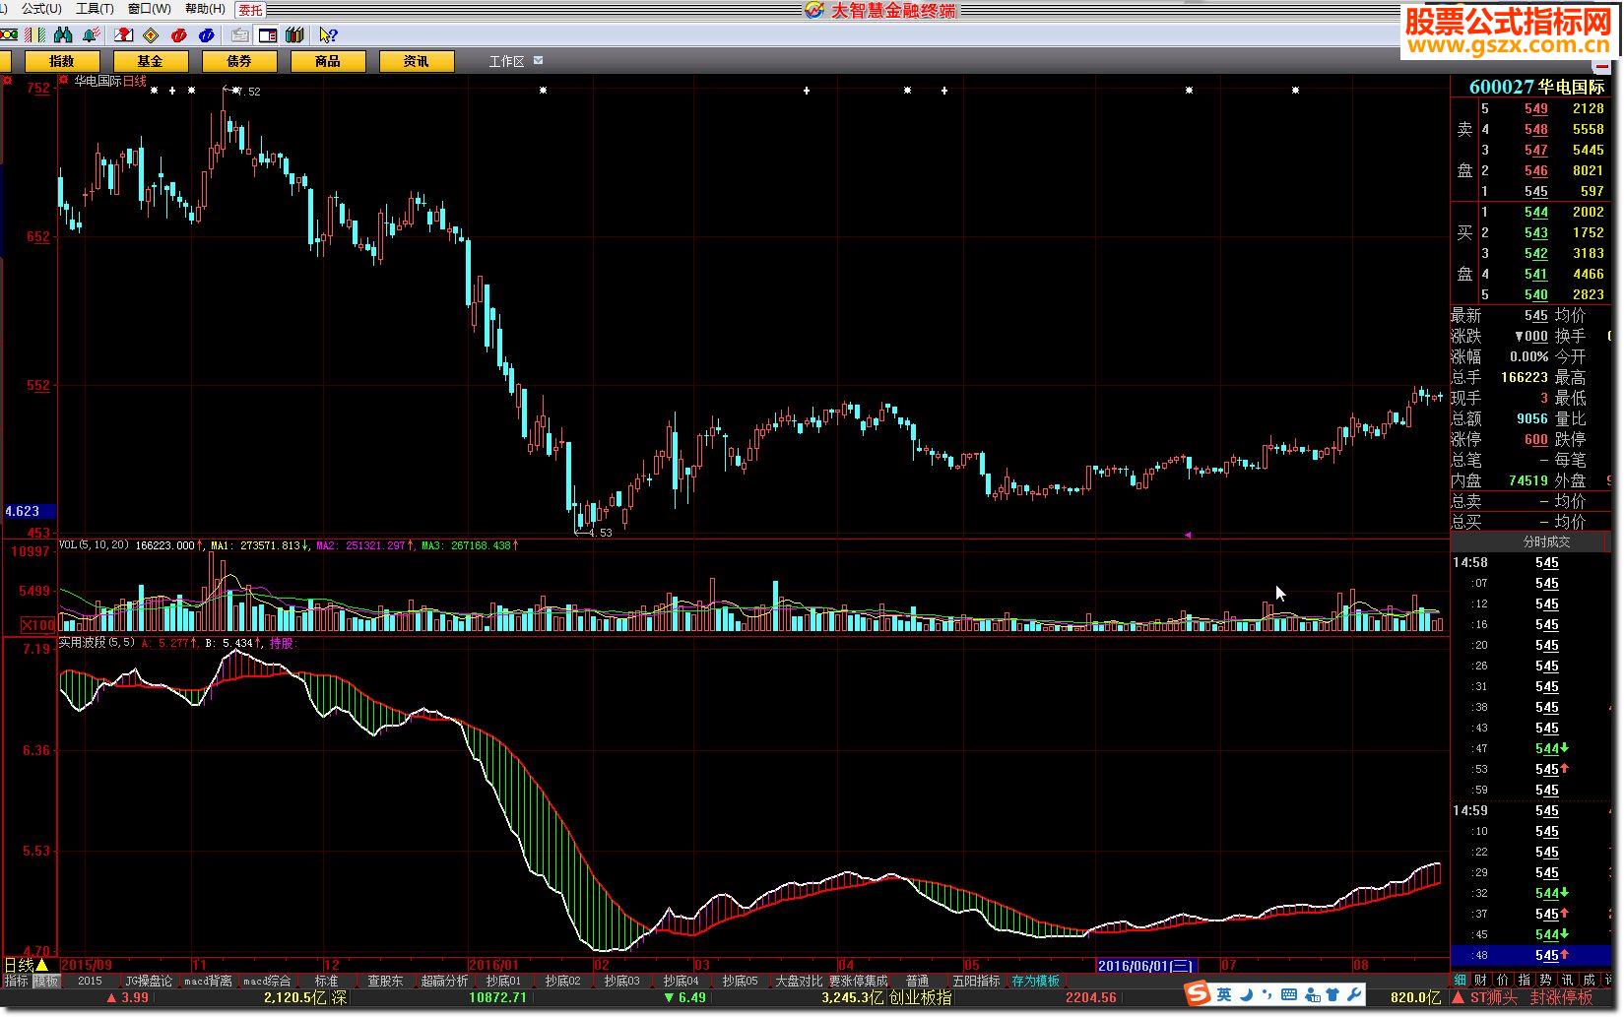Click the 基金 yellow button
This screenshot has width=1624, height=1017.
coord(150,61)
